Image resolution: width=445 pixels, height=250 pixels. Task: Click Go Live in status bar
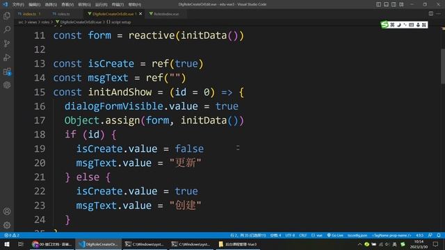coord(335,235)
